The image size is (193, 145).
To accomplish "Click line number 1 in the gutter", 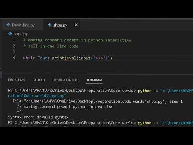I will pyautogui.click(x=14, y=40).
